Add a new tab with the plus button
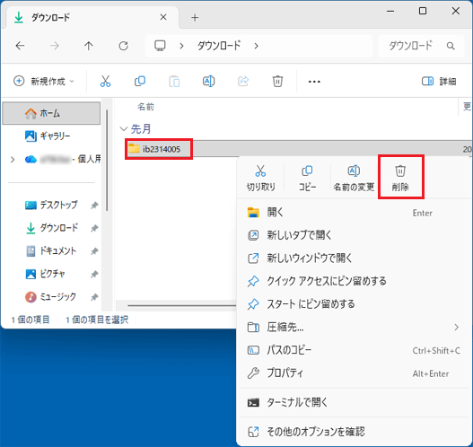Screen dimensions: 473x447 [195, 17]
